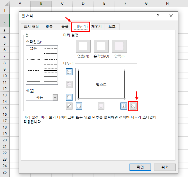188x177 pixels.
Task: Toggle the top border button
Action: tap(69, 72)
